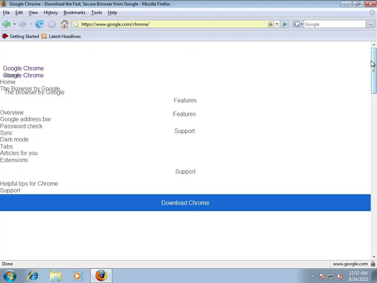Open Windows Explorer folder on taskbar

click(56, 276)
